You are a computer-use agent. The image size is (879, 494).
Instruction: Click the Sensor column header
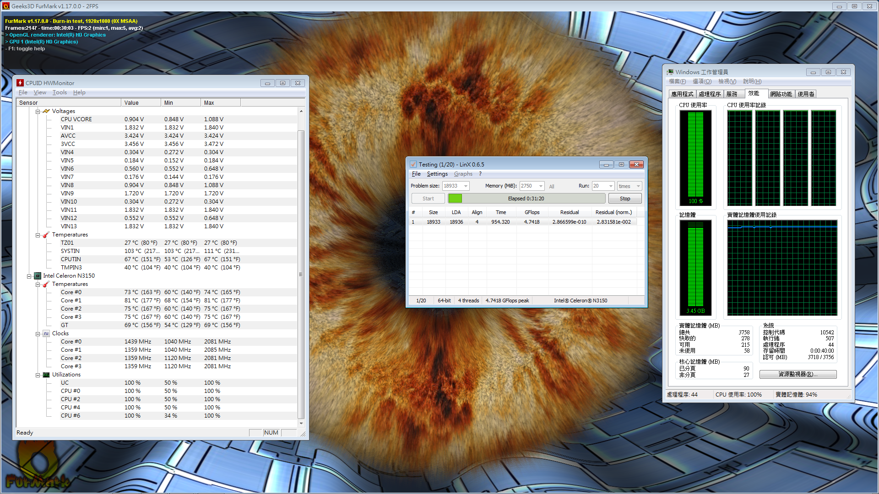(x=69, y=102)
